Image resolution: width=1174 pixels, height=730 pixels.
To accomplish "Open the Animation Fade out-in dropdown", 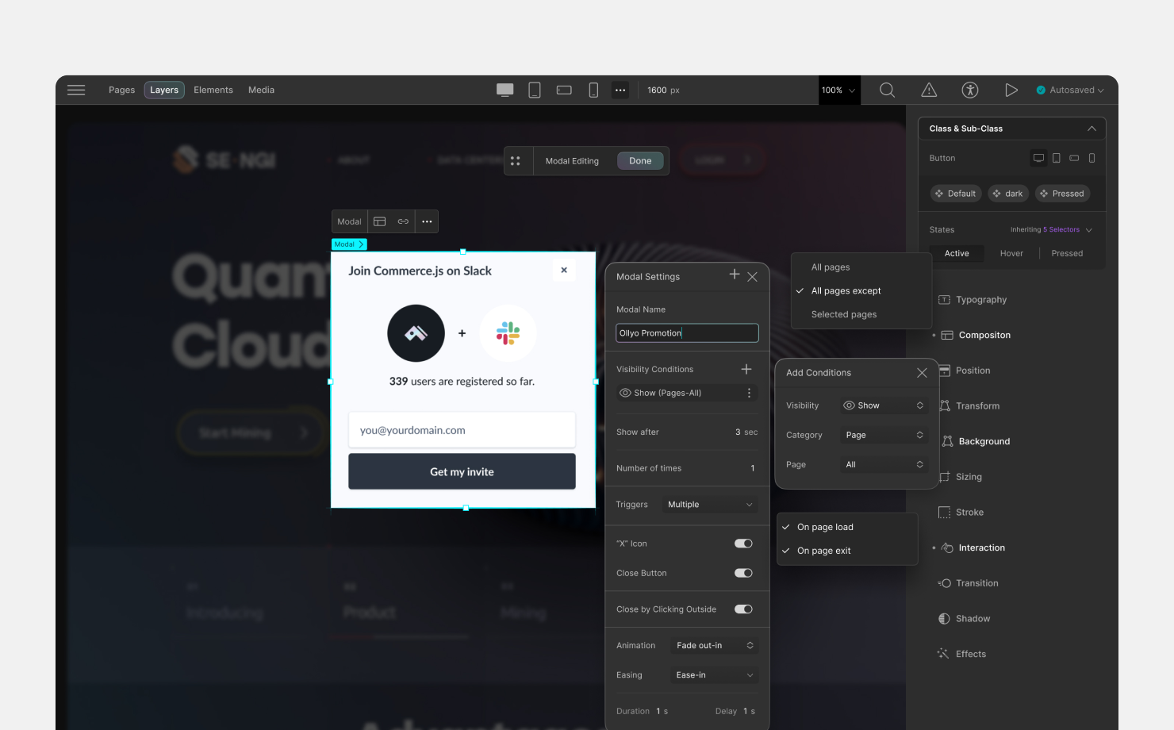I will point(714,646).
